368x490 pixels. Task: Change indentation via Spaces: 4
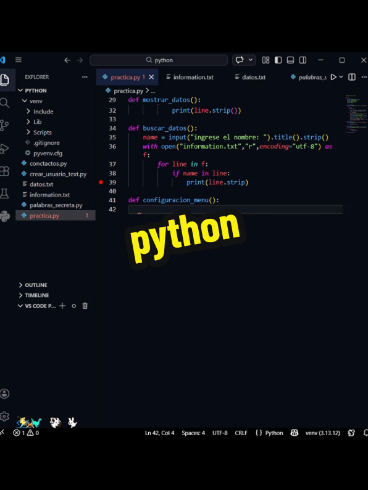click(193, 433)
